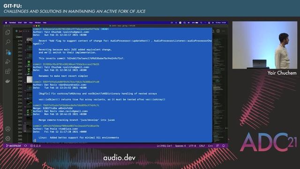This screenshot has height=169, width=300.
Task: Open the editor More Actions ellipsis
Action: coord(224,31)
